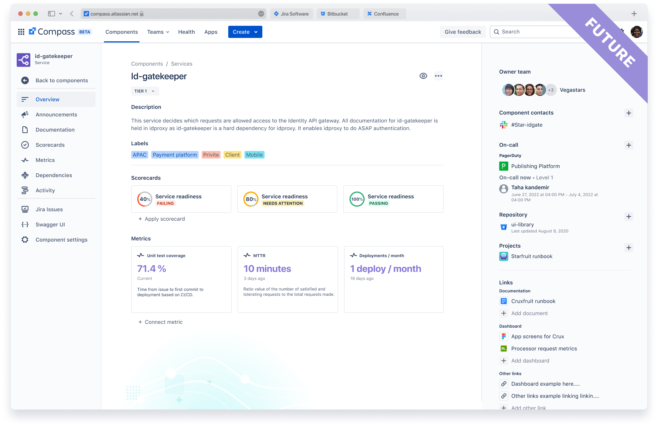Click Add document under Documentation links
658x427 pixels.
[529, 313]
